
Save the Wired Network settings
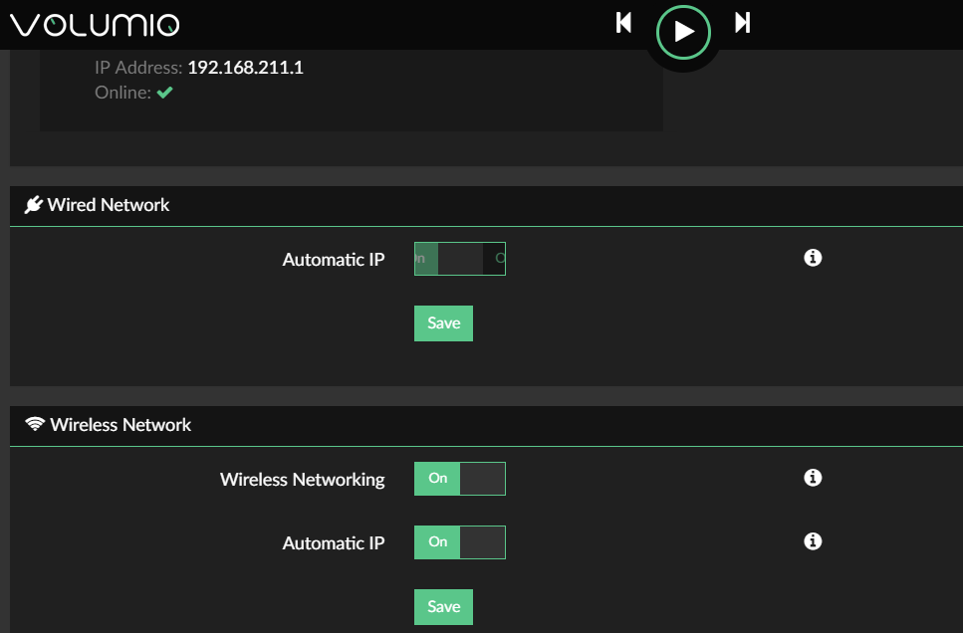tap(443, 322)
